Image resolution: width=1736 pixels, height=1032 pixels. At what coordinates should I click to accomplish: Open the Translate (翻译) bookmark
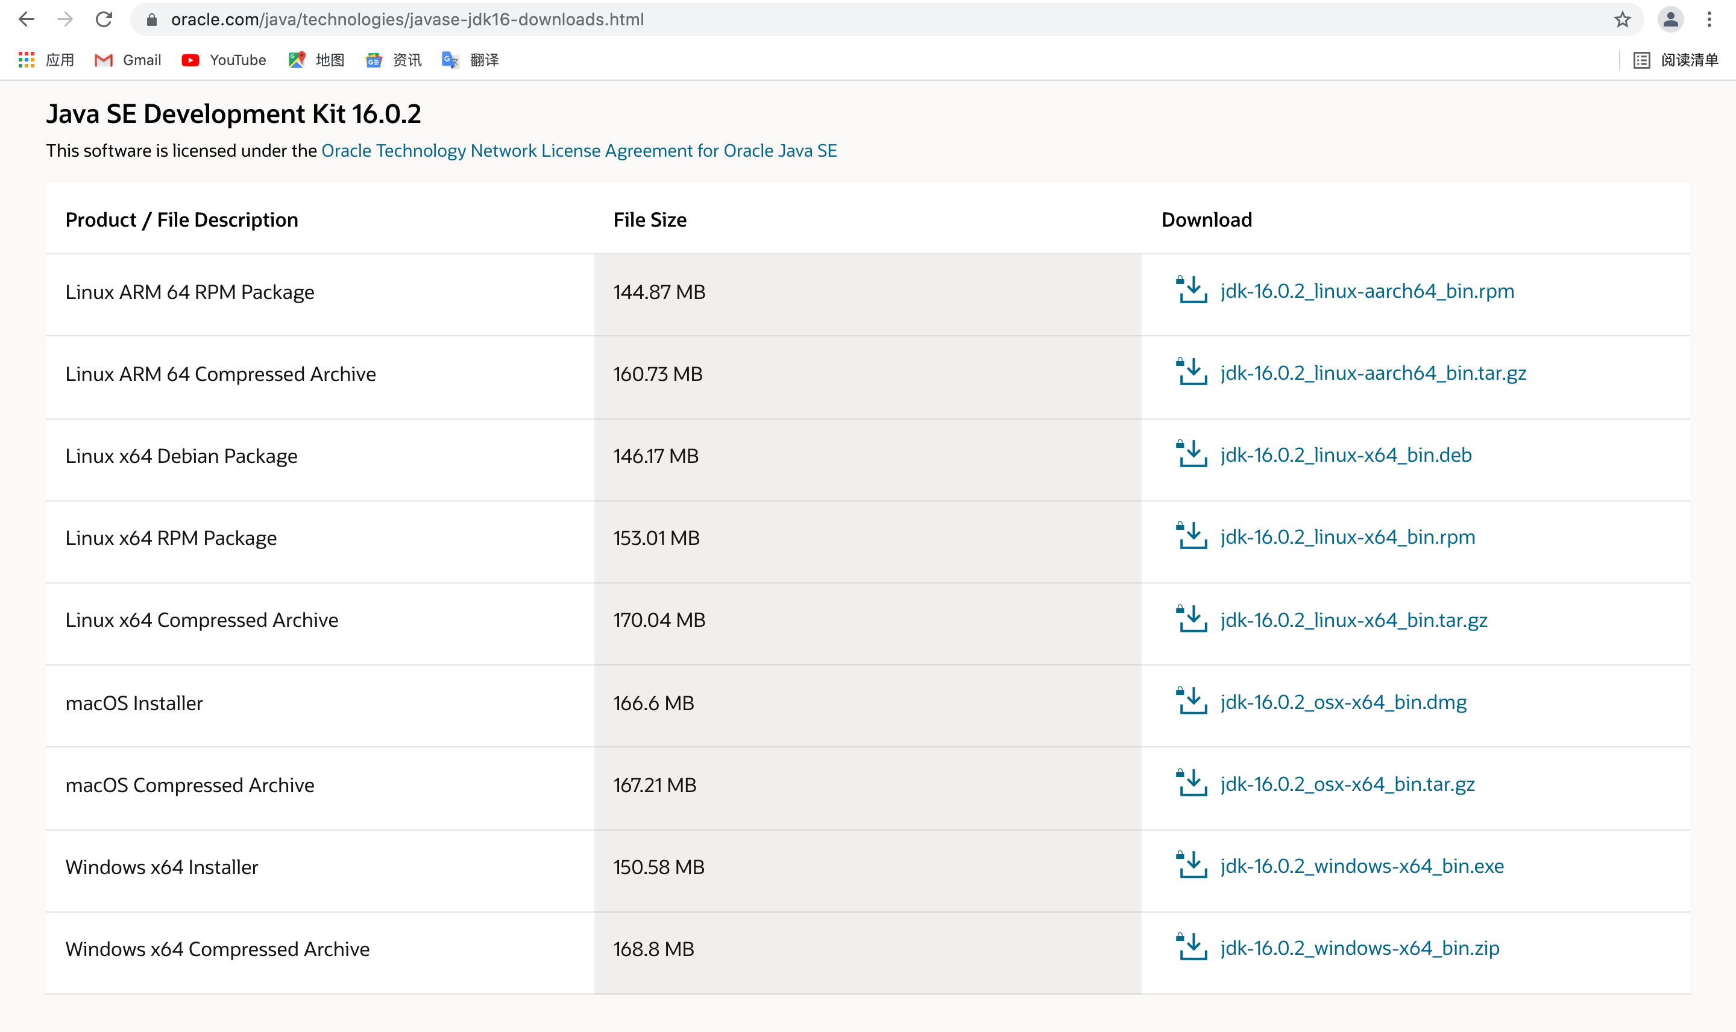471,60
